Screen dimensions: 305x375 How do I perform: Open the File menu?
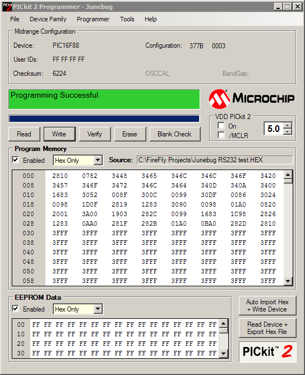tap(15, 19)
